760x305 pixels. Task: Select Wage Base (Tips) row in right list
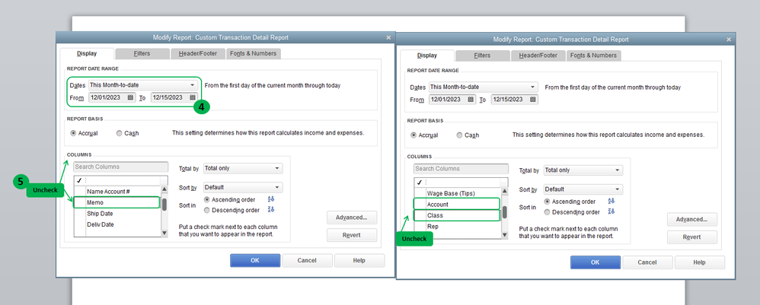[x=458, y=193]
